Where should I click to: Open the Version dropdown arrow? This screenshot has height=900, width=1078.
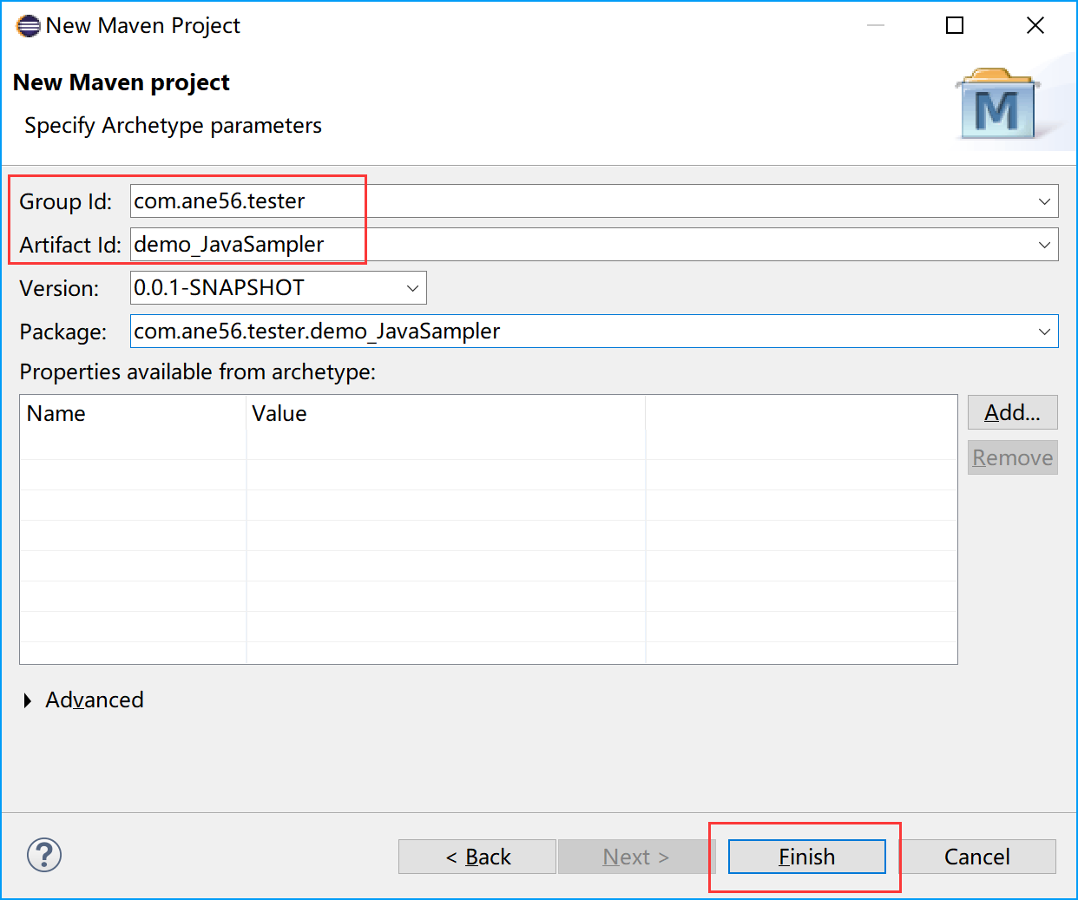coord(413,288)
